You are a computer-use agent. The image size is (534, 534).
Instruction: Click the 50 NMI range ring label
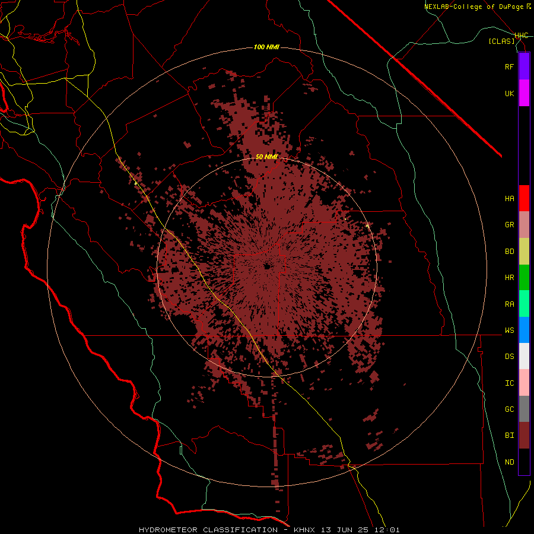tap(266, 157)
